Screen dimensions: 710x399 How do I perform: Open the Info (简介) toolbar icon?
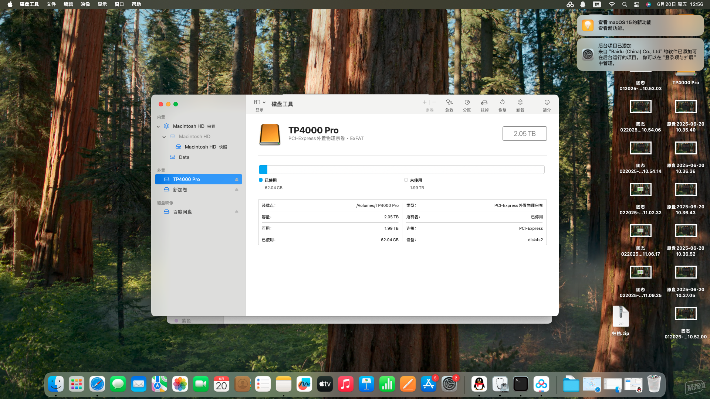tap(547, 102)
